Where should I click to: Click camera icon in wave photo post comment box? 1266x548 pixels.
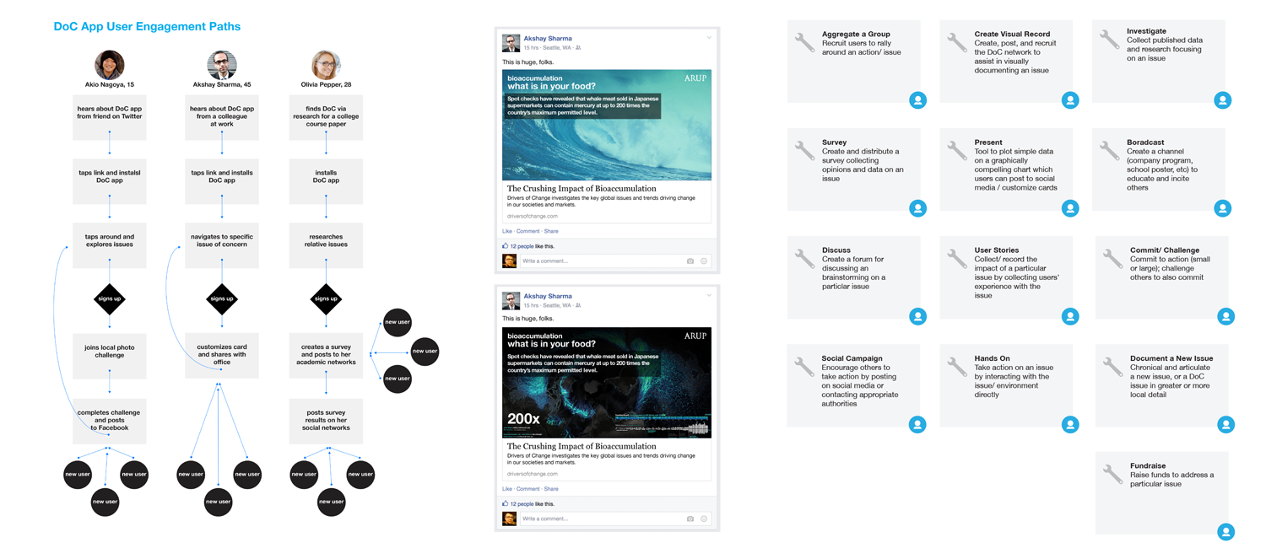[x=690, y=261]
